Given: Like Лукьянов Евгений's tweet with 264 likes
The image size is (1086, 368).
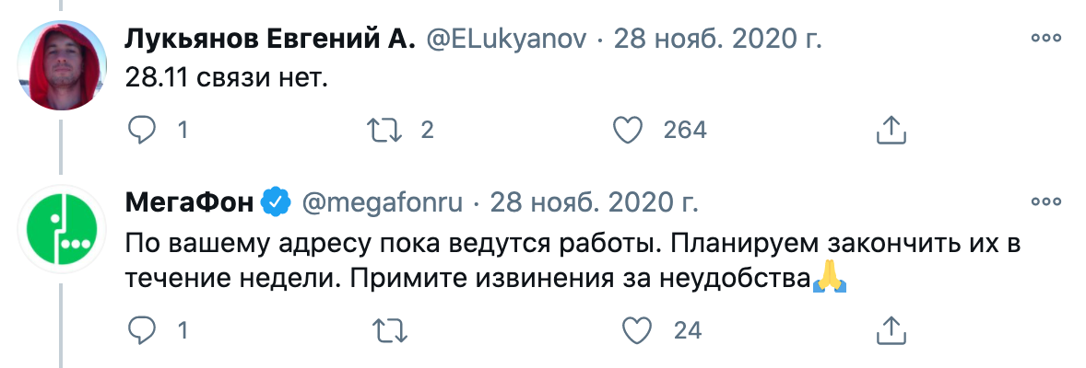Looking at the screenshot, I should tap(628, 131).
